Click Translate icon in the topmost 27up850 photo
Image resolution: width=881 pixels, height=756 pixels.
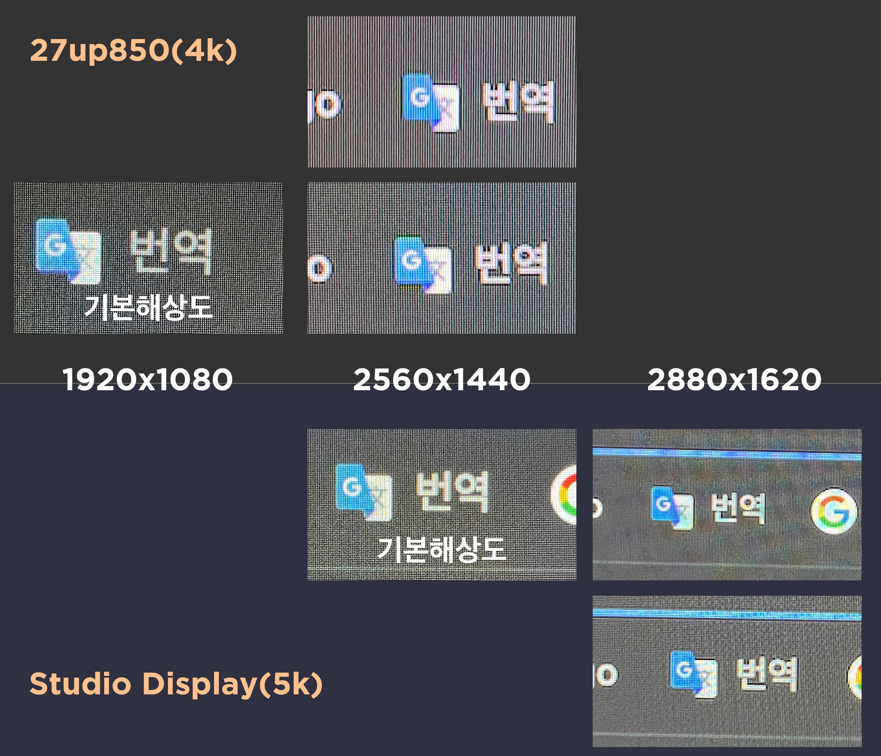click(x=431, y=102)
